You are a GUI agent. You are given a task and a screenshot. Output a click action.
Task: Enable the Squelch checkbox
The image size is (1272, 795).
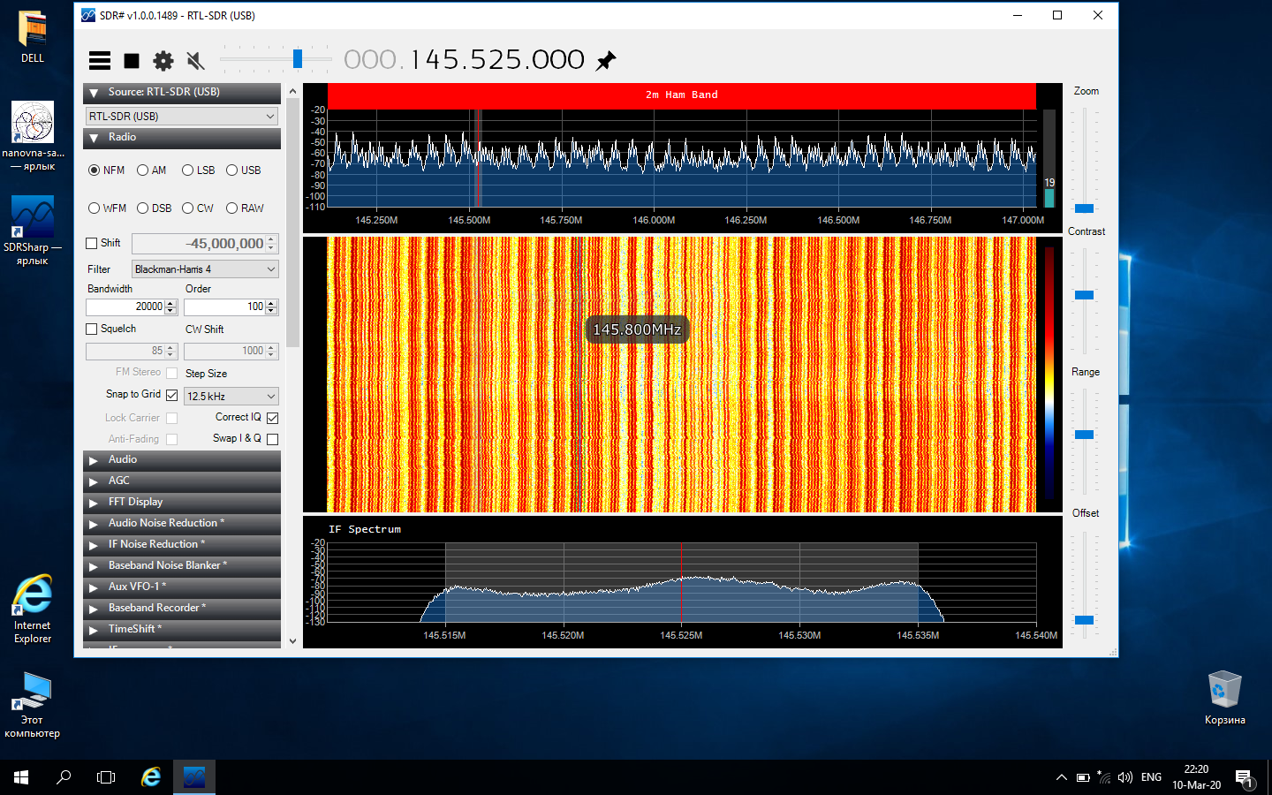pyautogui.click(x=92, y=329)
